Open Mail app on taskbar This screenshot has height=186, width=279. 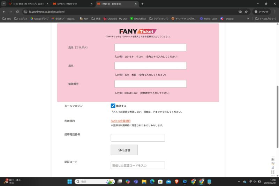point(168,181)
